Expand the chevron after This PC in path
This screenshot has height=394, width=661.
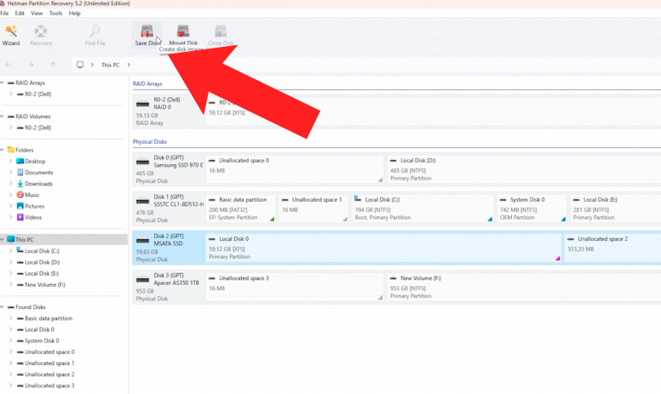click(x=129, y=65)
